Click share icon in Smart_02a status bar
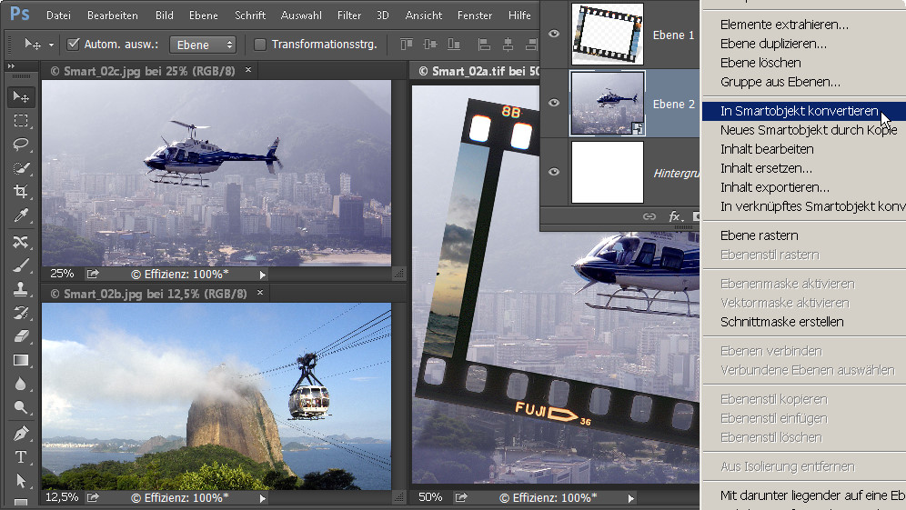 coord(461,497)
